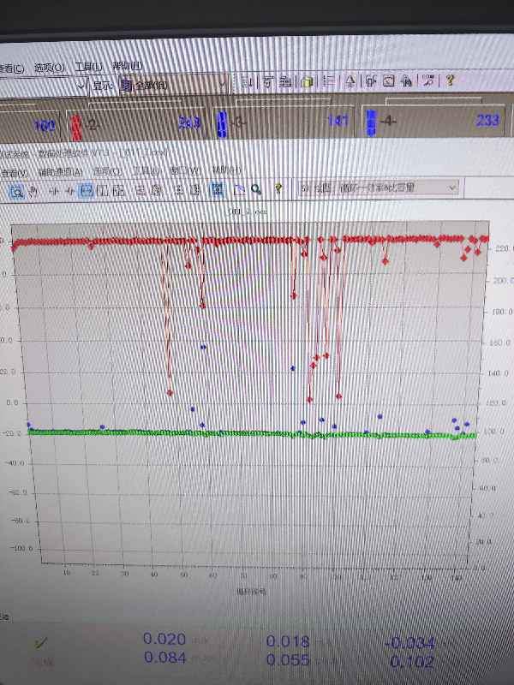Click the list-lines icon right of yellow cube

click(328, 81)
